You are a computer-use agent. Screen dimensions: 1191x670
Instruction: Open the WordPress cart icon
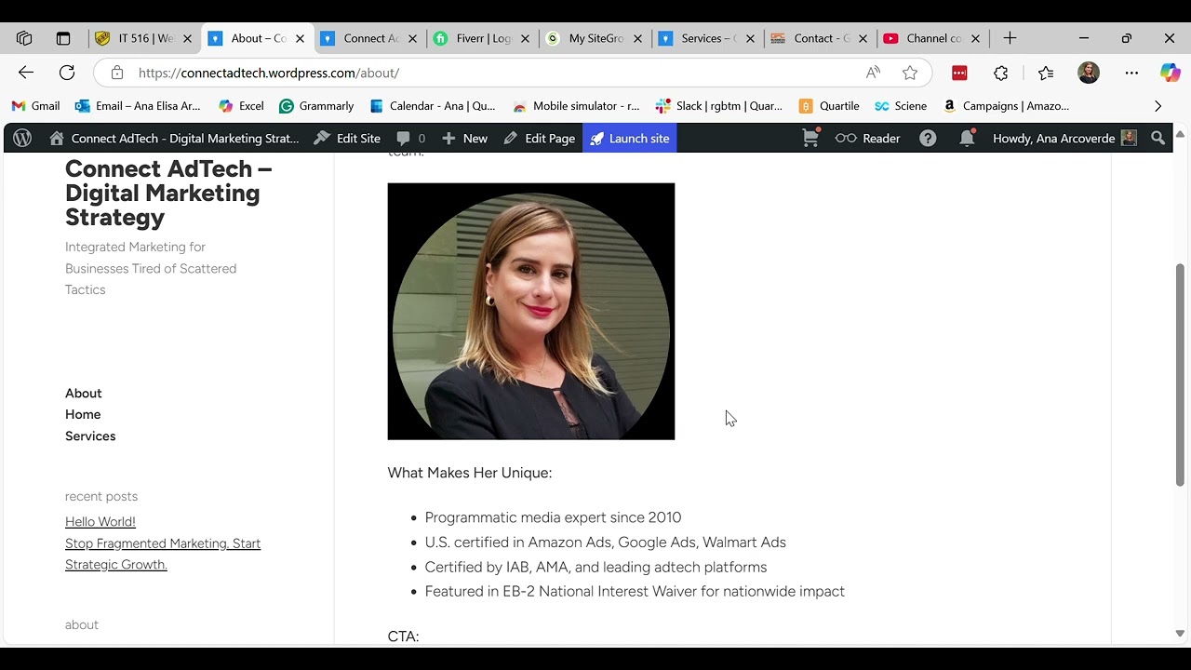pos(811,138)
